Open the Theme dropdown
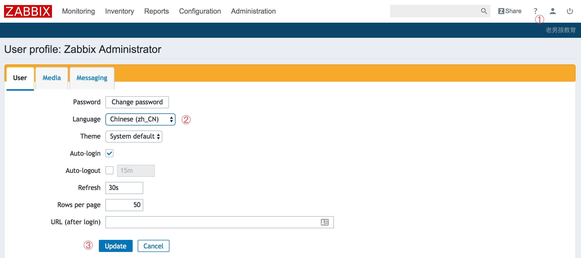 (134, 137)
